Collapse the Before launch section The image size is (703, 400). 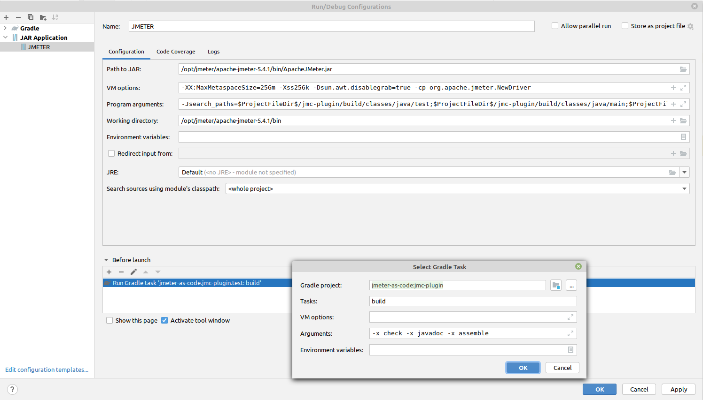106,260
